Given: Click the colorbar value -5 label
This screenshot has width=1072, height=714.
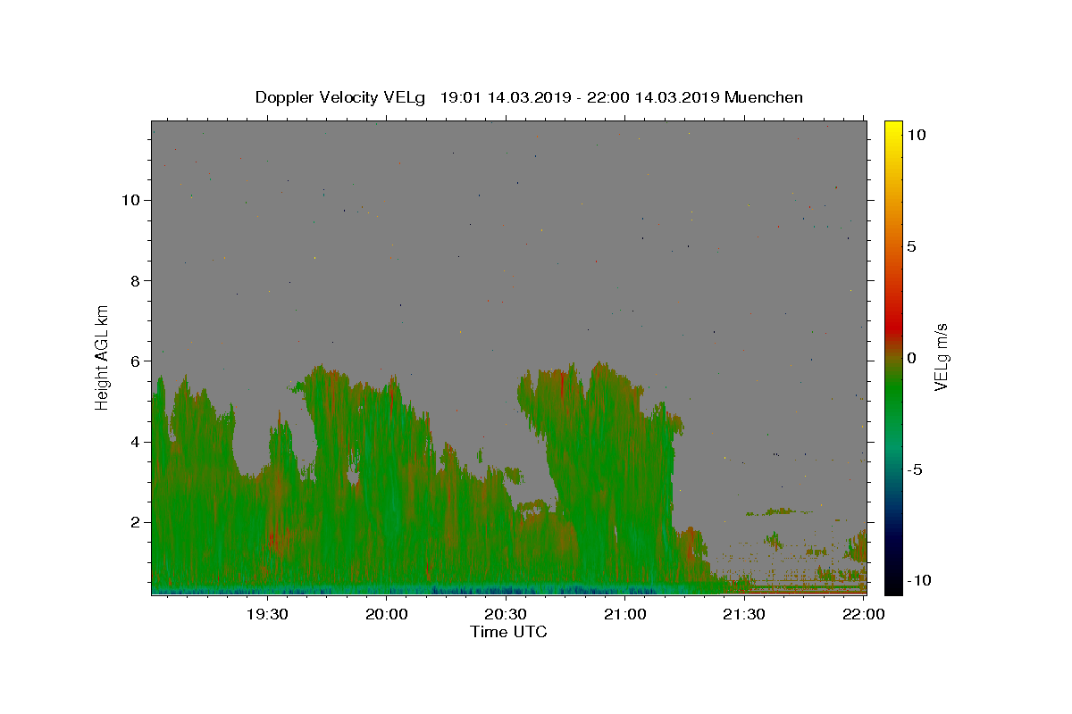Looking at the screenshot, I should (x=915, y=469).
